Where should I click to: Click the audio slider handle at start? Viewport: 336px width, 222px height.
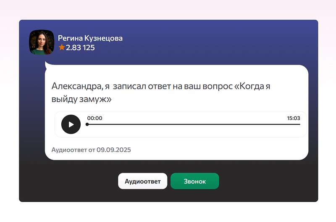[x=87, y=124]
